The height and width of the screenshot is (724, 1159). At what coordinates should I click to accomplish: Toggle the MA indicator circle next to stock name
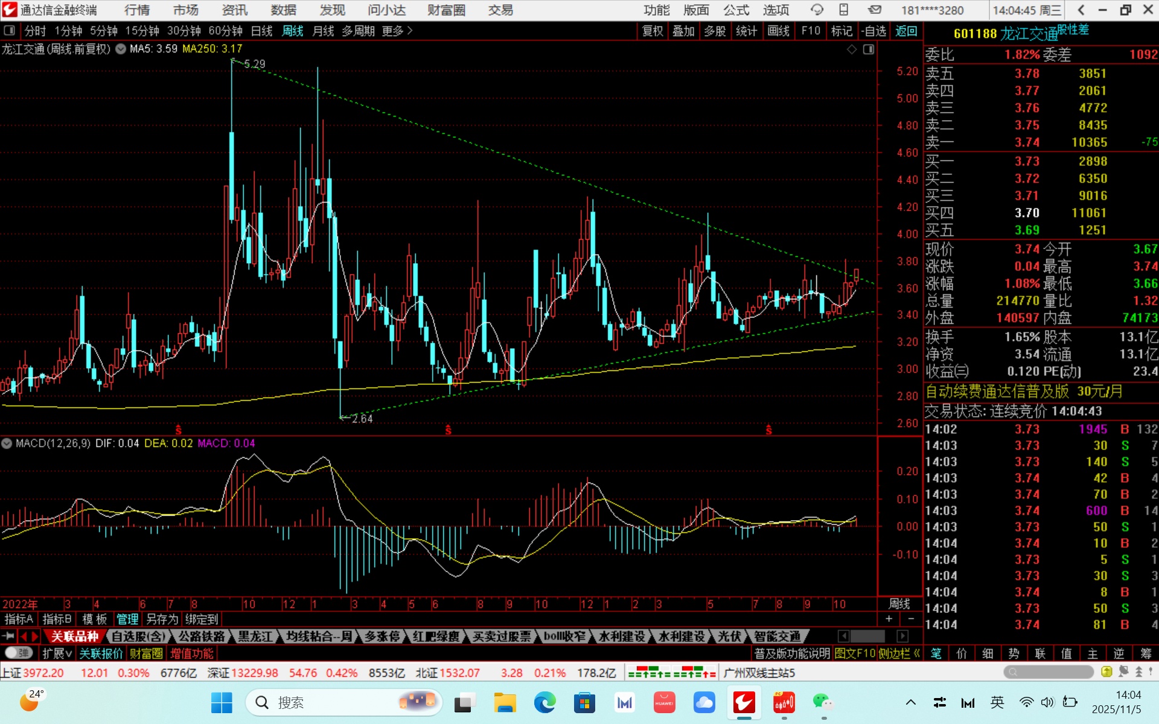[121, 49]
